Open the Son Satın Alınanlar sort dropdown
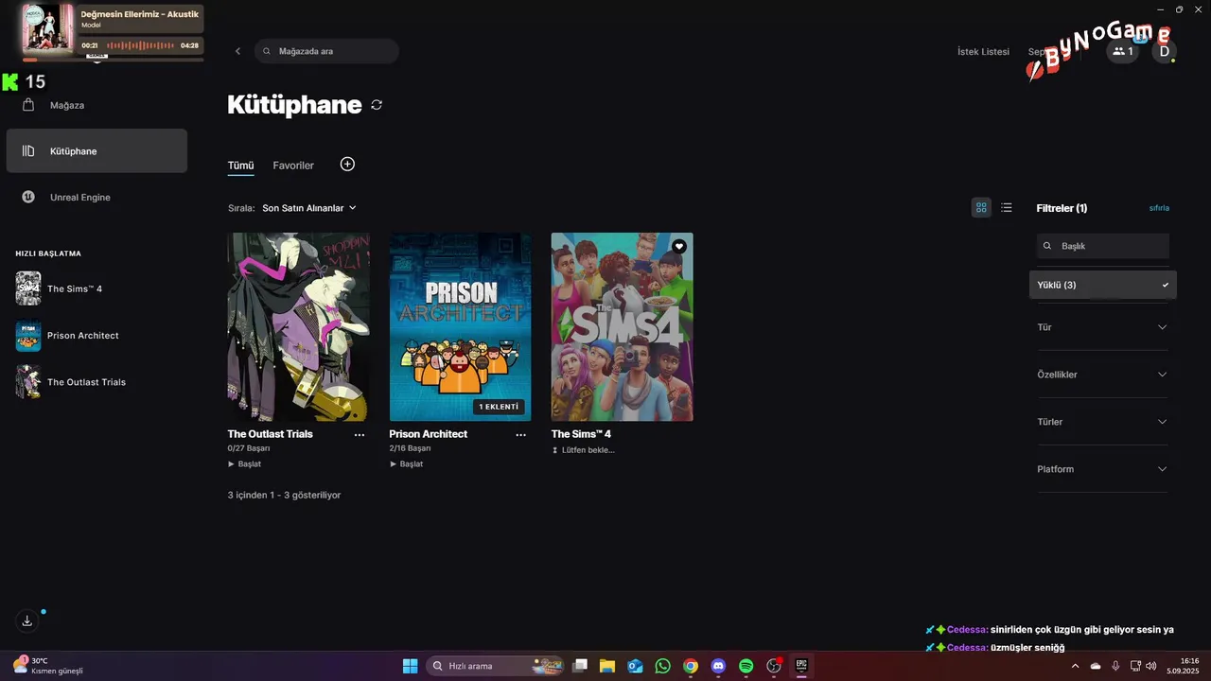The width and height of the screenshot is (1211, 681). [x=309, y=208]
